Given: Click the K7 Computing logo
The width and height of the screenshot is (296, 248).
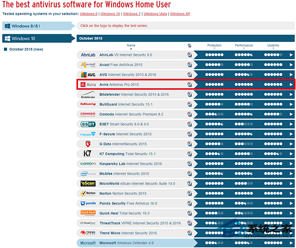Looking at the screenshot, I should tap(87, 154).
